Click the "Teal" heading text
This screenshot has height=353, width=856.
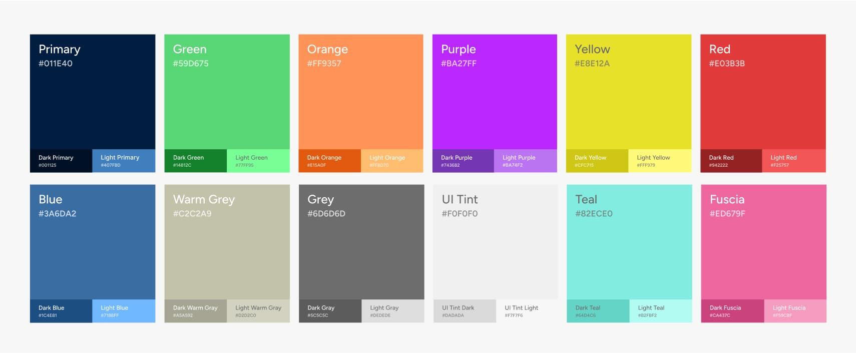click(x=586, y=199)
